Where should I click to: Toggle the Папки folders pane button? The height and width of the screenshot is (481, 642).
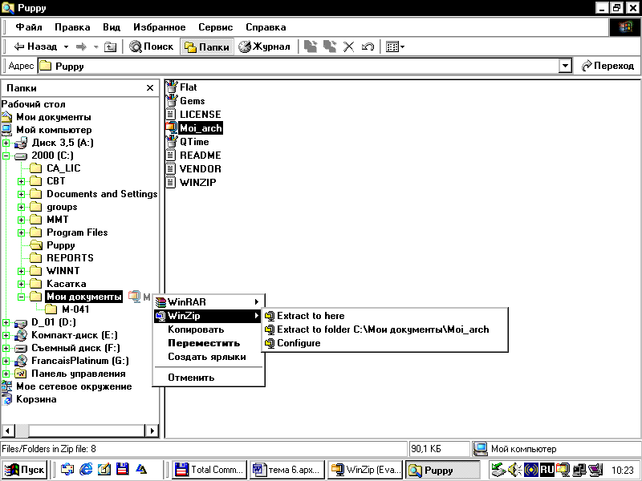pos(207,47)
